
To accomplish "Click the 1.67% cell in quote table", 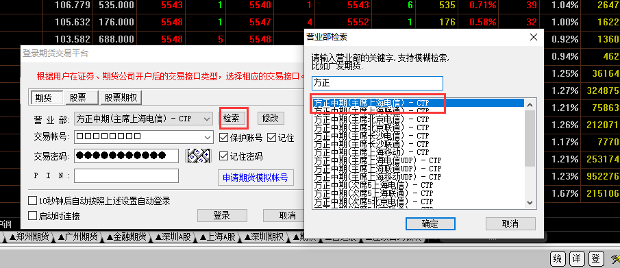I will 565,193.
